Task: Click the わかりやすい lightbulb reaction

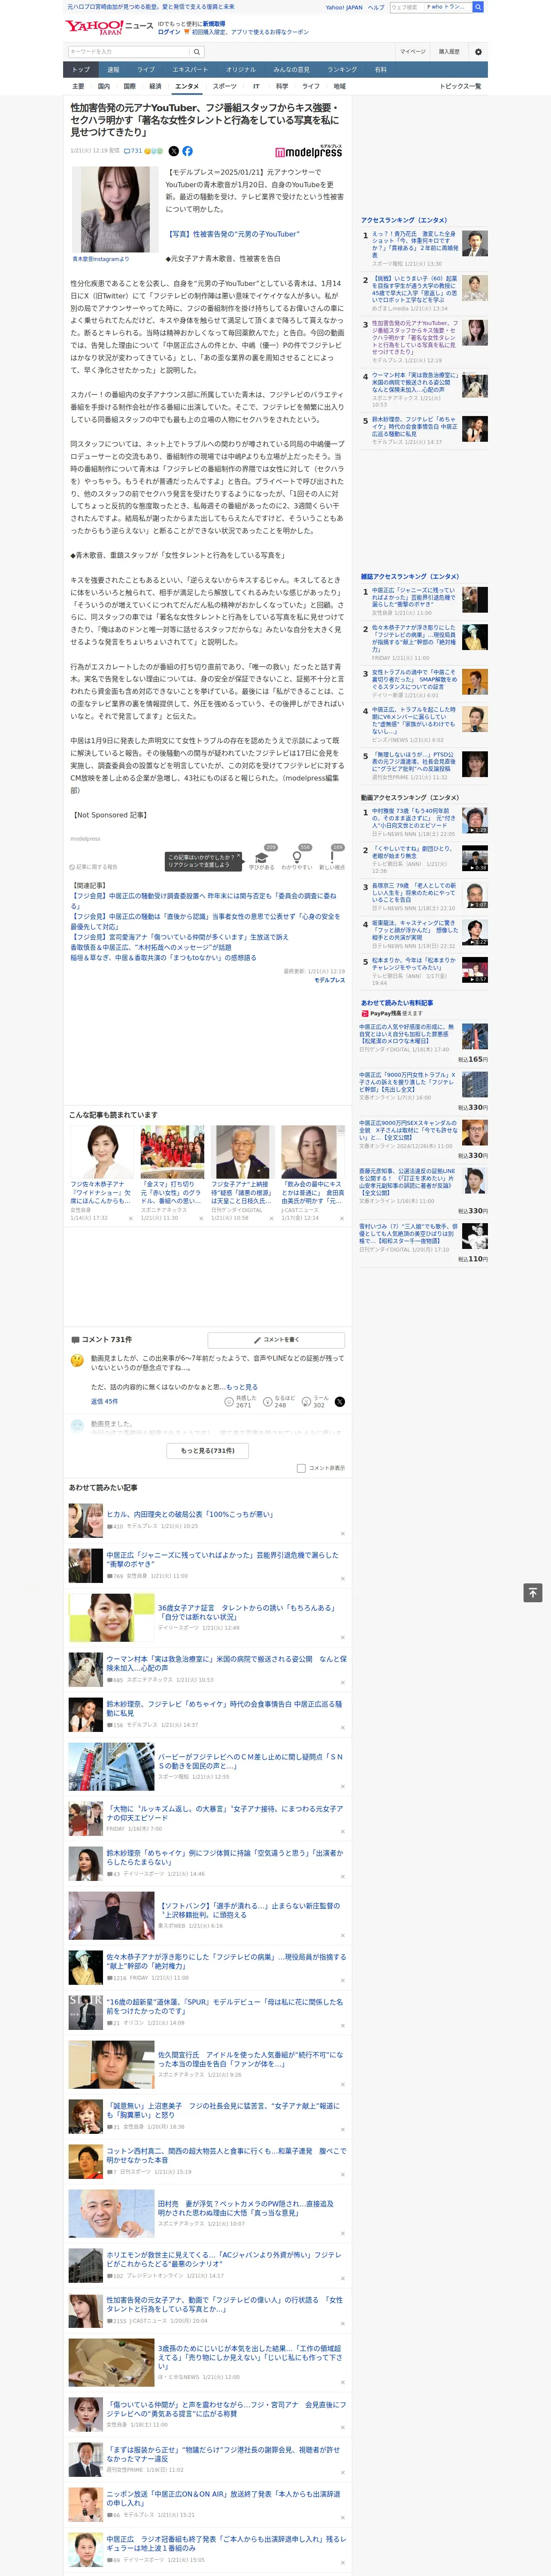Action: coord(296,858)
